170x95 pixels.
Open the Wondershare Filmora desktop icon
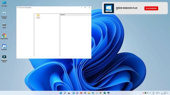4,59
